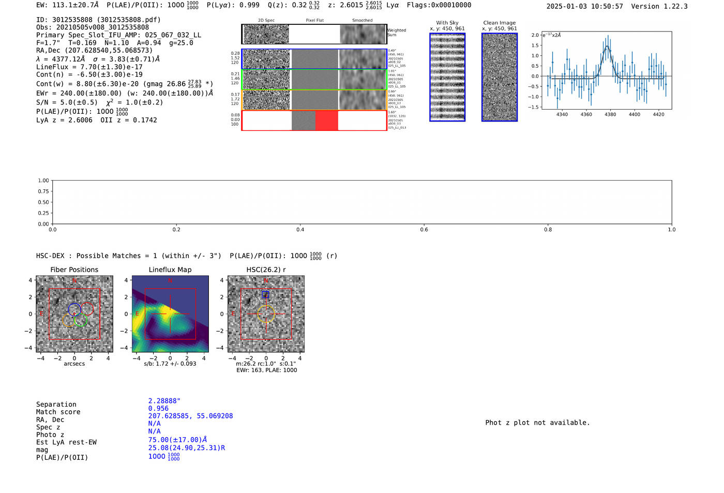Click the 'Photo z' row label
724x493 pixels.
pyautogui.click(x=50, y=435)
